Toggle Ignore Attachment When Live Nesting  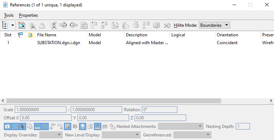75,126
